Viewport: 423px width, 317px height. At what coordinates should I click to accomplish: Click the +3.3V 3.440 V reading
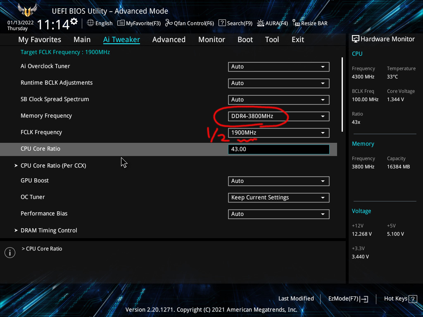click(x=360, y=257)
